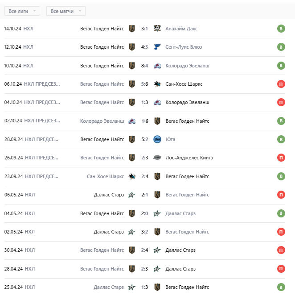
Task: Expand the "Все матчи" dropdown filter
Action: point(66,11)
